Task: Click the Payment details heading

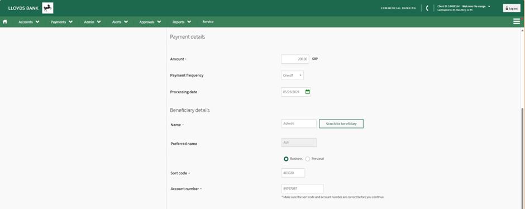Action: (188, 37)
